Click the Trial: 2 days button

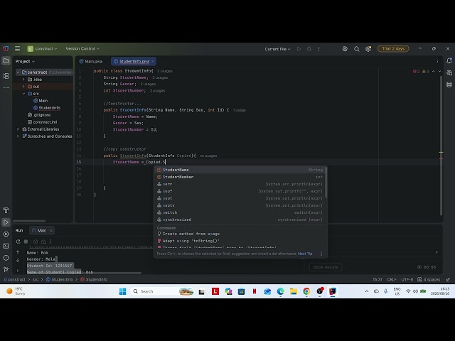(393, 49)
